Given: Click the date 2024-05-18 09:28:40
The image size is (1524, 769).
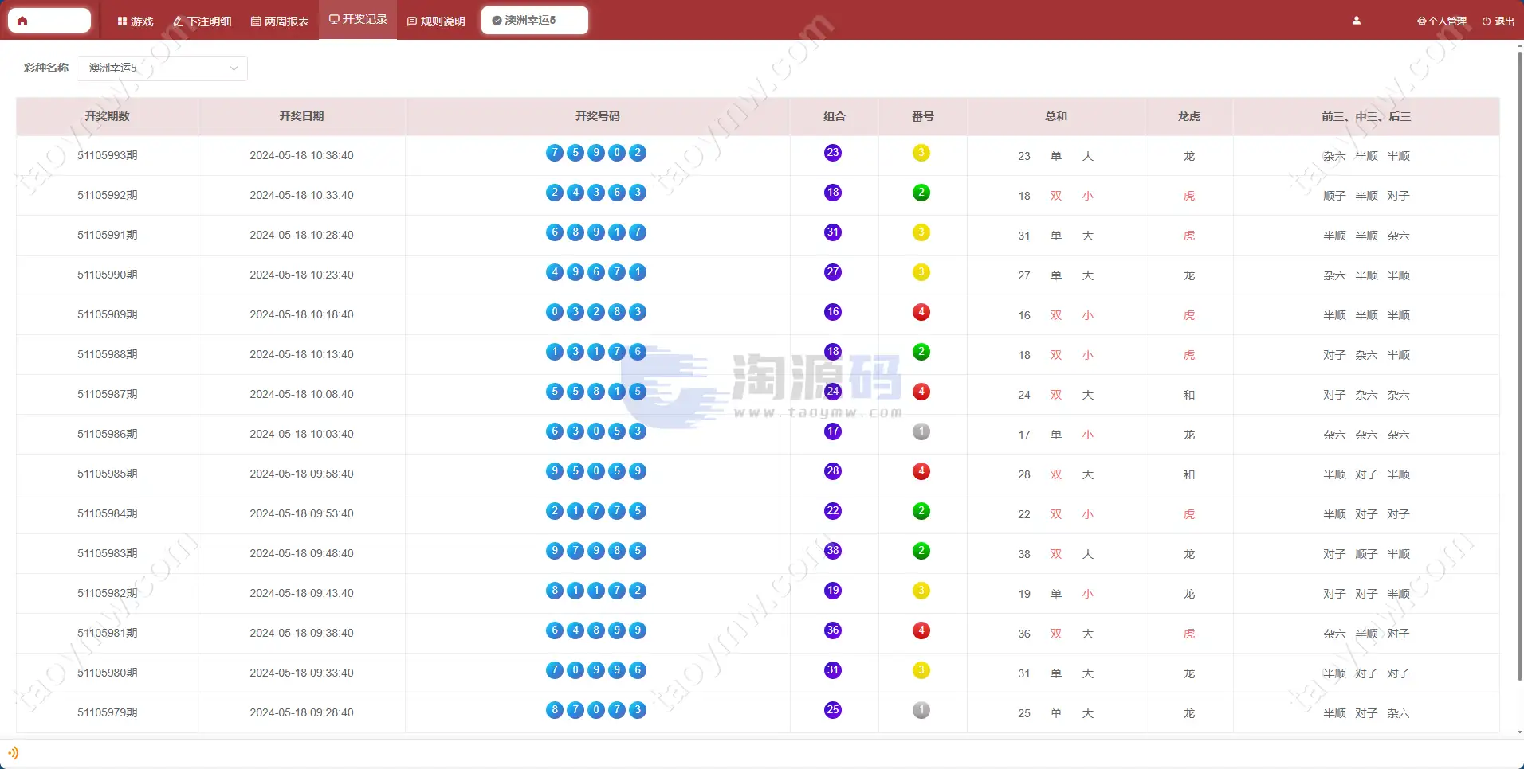Looking at the screenshot, I should pos(301,712).
